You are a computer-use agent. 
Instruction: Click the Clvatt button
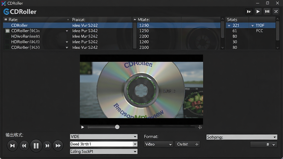coord(187,144)
